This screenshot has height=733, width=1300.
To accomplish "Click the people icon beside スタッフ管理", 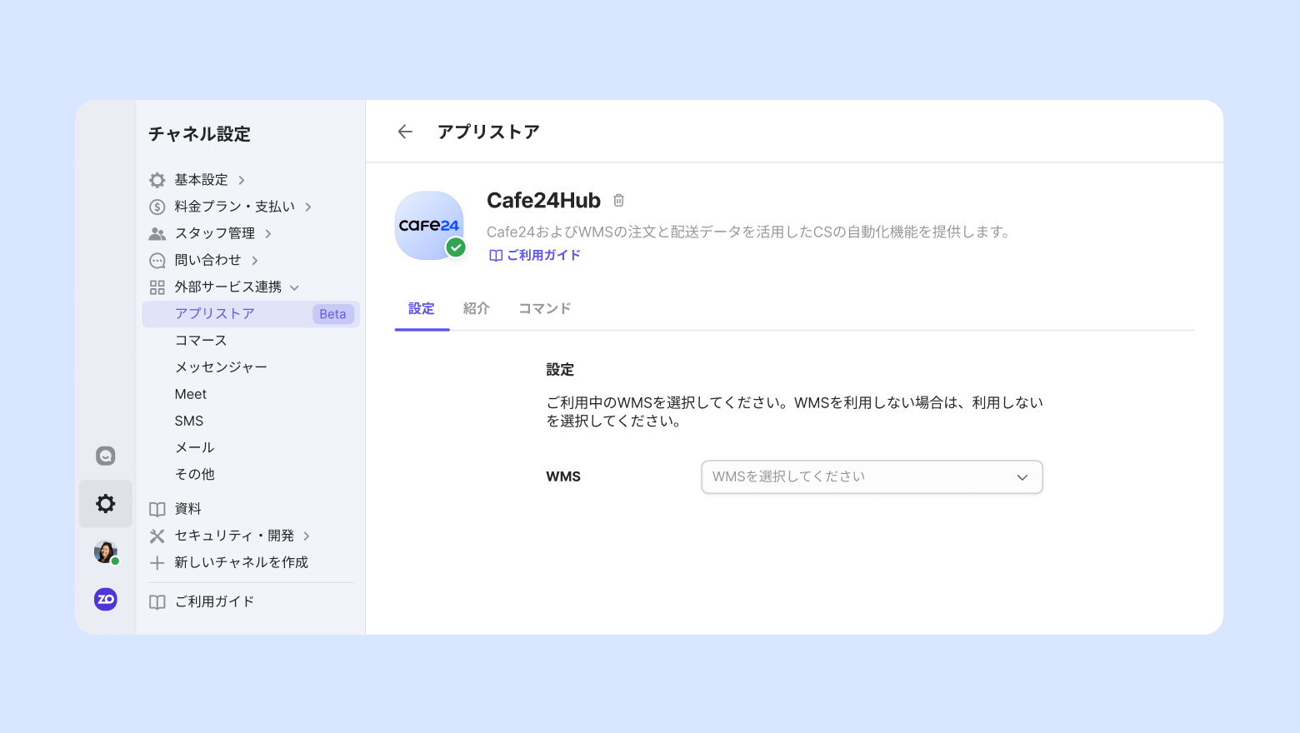I will pos(157,233).
